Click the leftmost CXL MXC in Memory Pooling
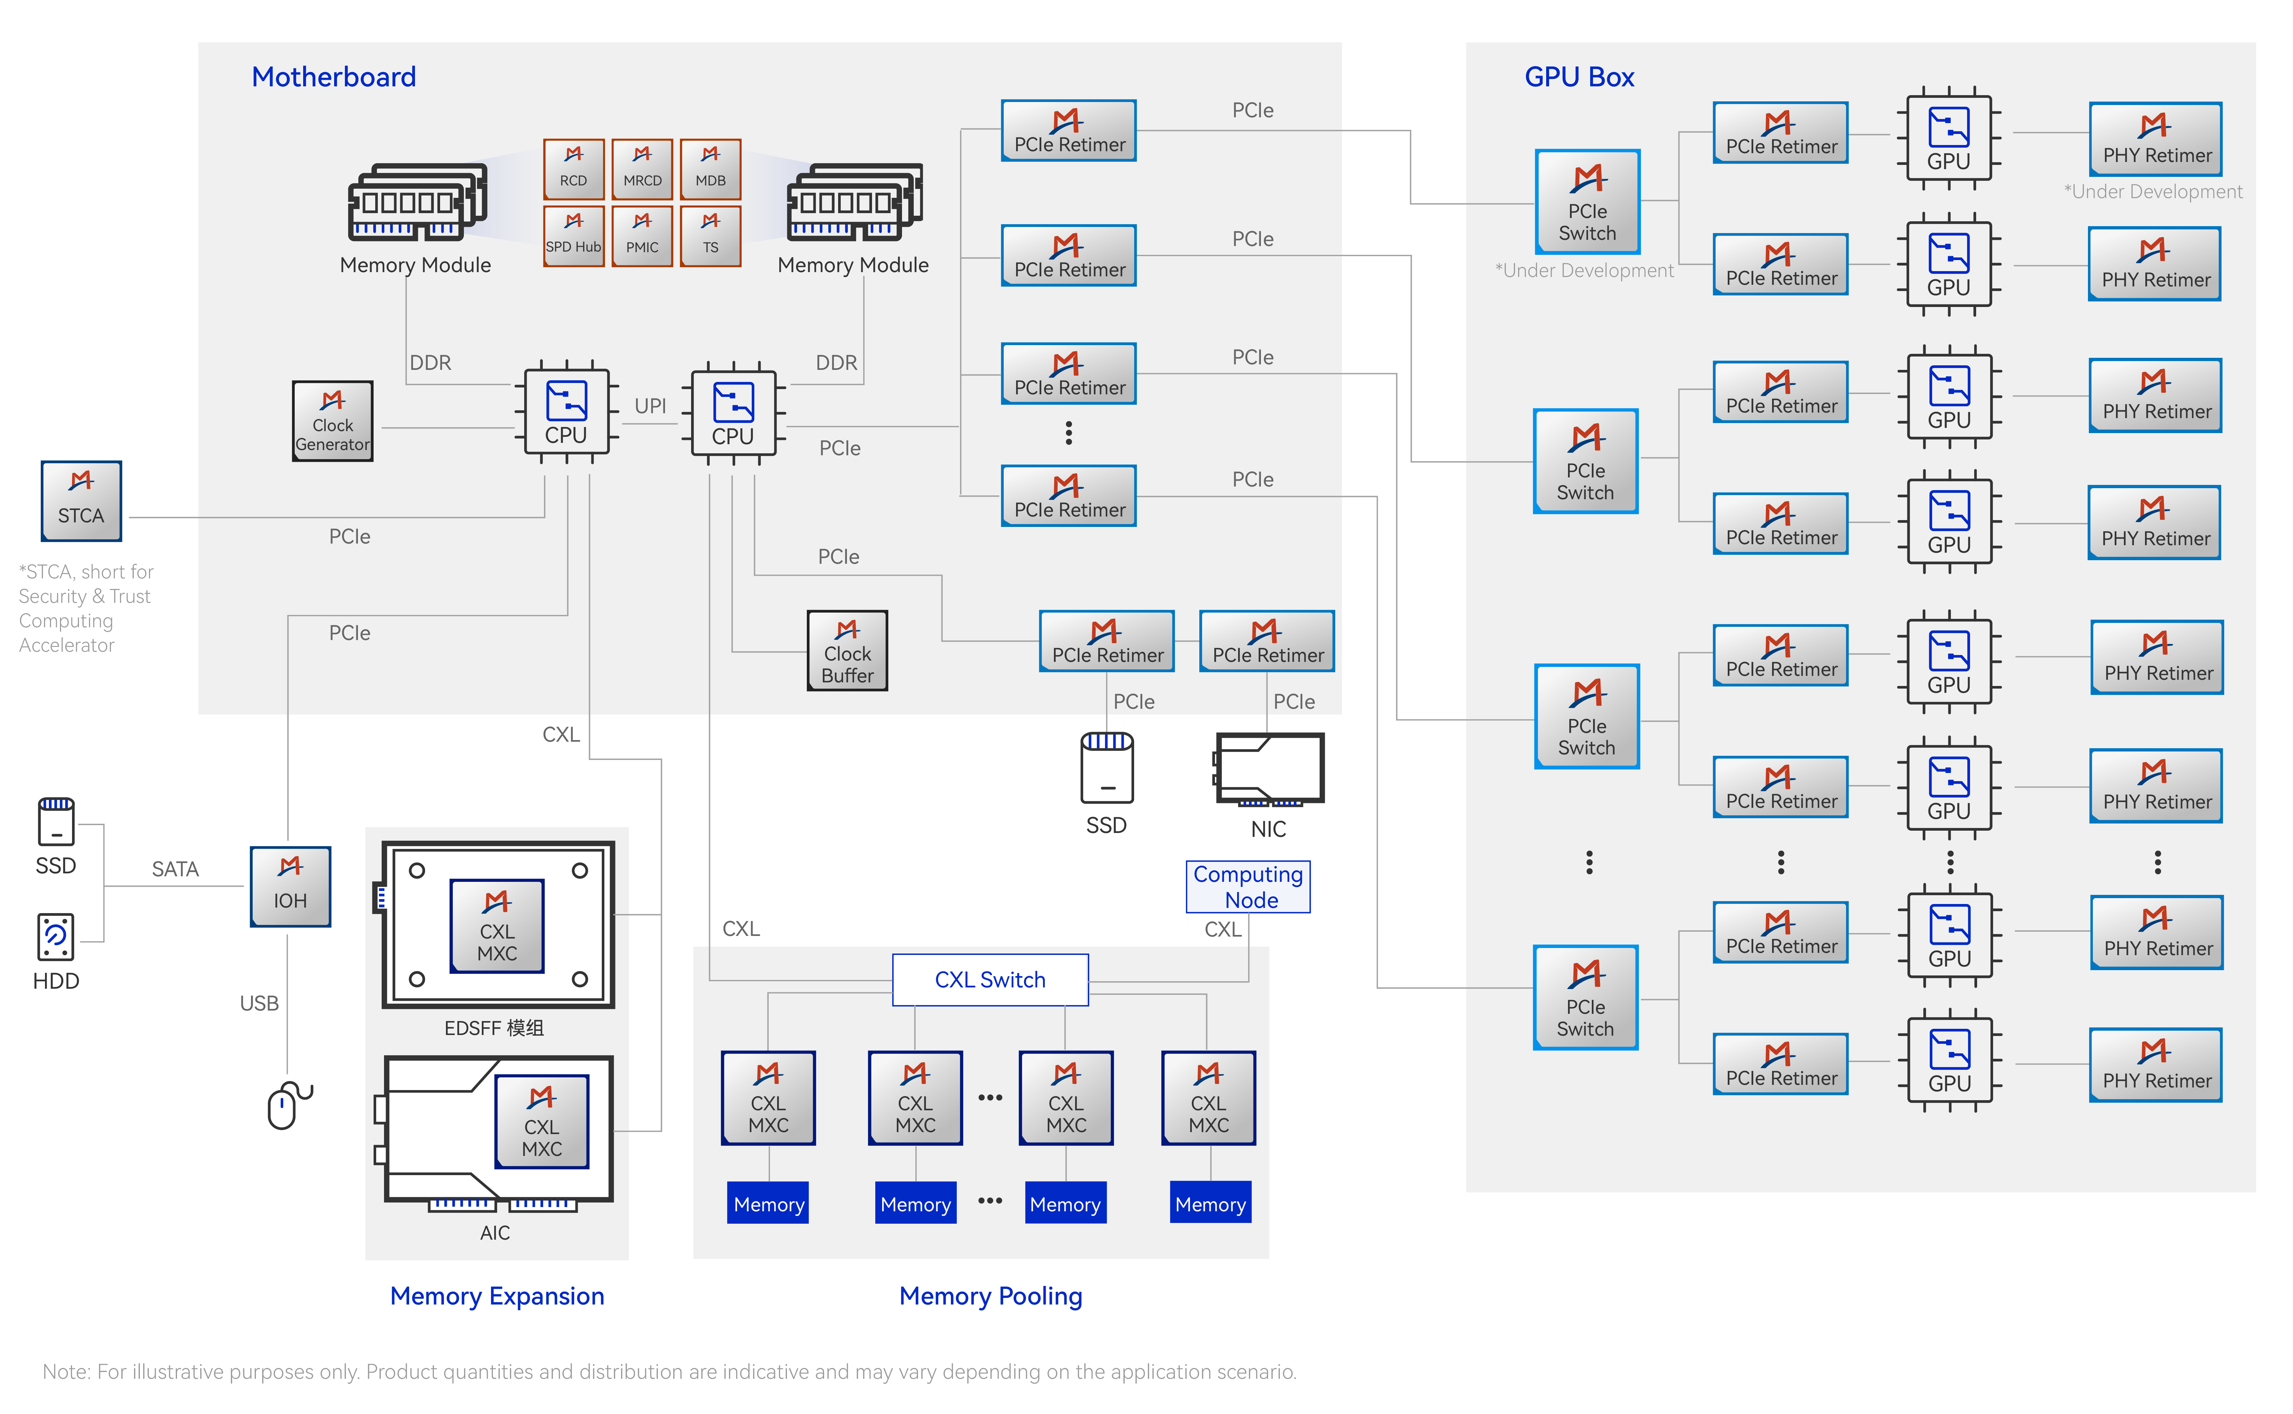The height and width of the screenshot is (1414, 2293). coord(768,1098)
